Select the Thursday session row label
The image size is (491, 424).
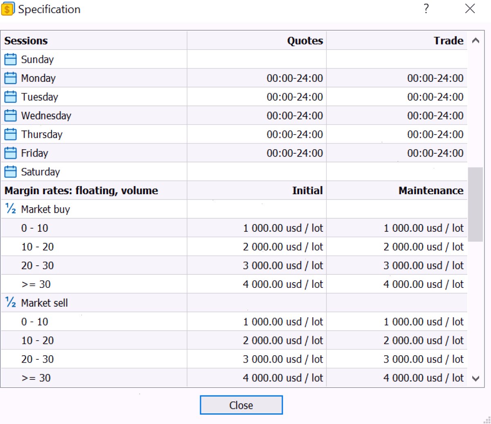(42, 135)
